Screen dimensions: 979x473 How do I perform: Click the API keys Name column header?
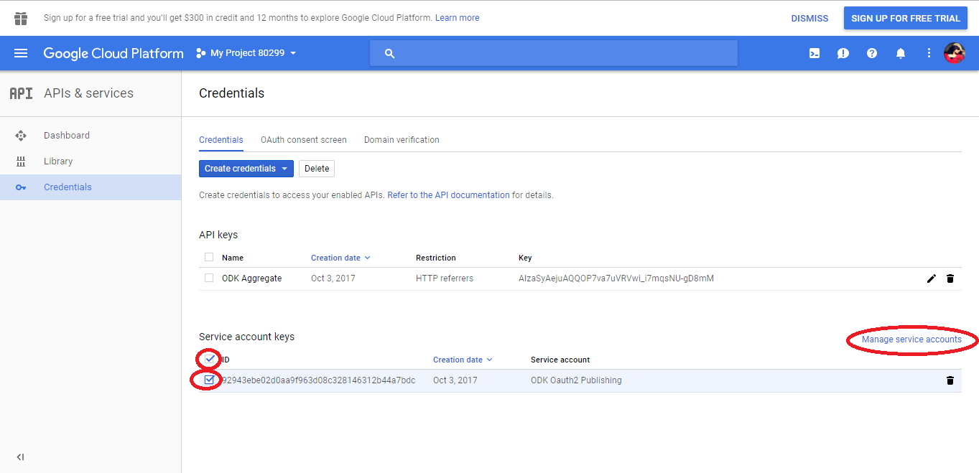pos(233,258)
